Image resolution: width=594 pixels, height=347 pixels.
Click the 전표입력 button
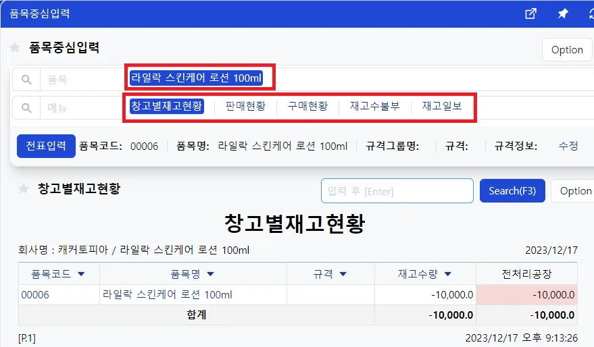coord(46,146)
